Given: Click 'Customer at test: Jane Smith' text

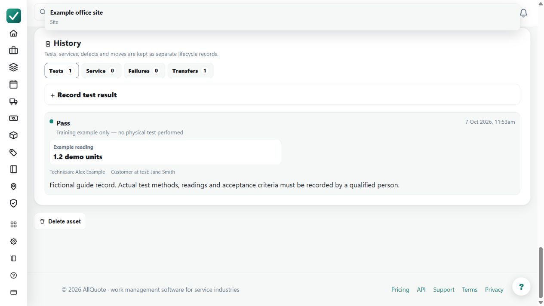Looking at the screenshot, I should [143, 172].
